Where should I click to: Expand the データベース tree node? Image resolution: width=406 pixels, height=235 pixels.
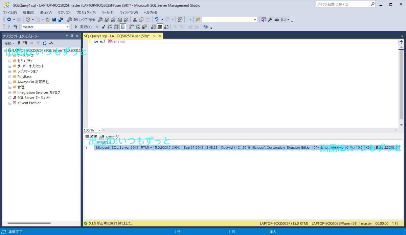tap(10, 55)
